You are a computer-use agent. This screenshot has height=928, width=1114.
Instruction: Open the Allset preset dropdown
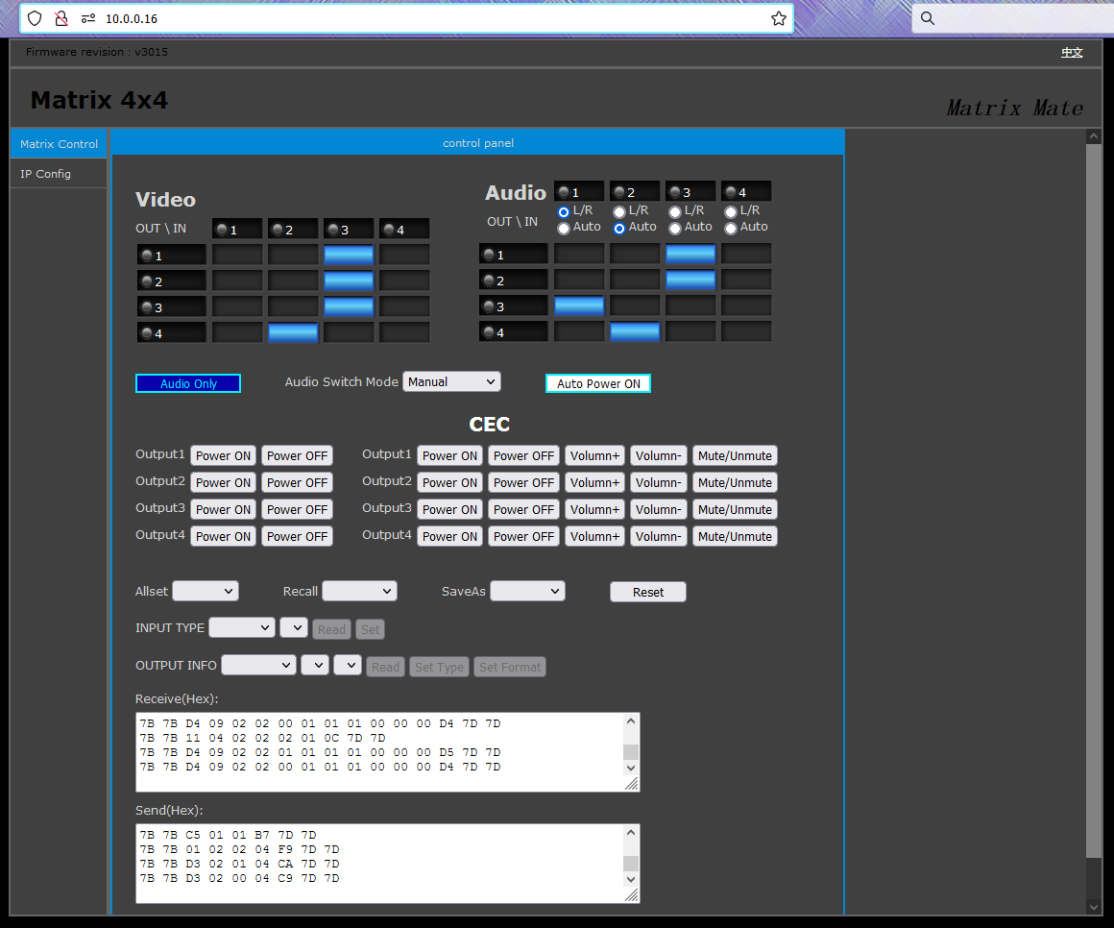click(205, 591)
